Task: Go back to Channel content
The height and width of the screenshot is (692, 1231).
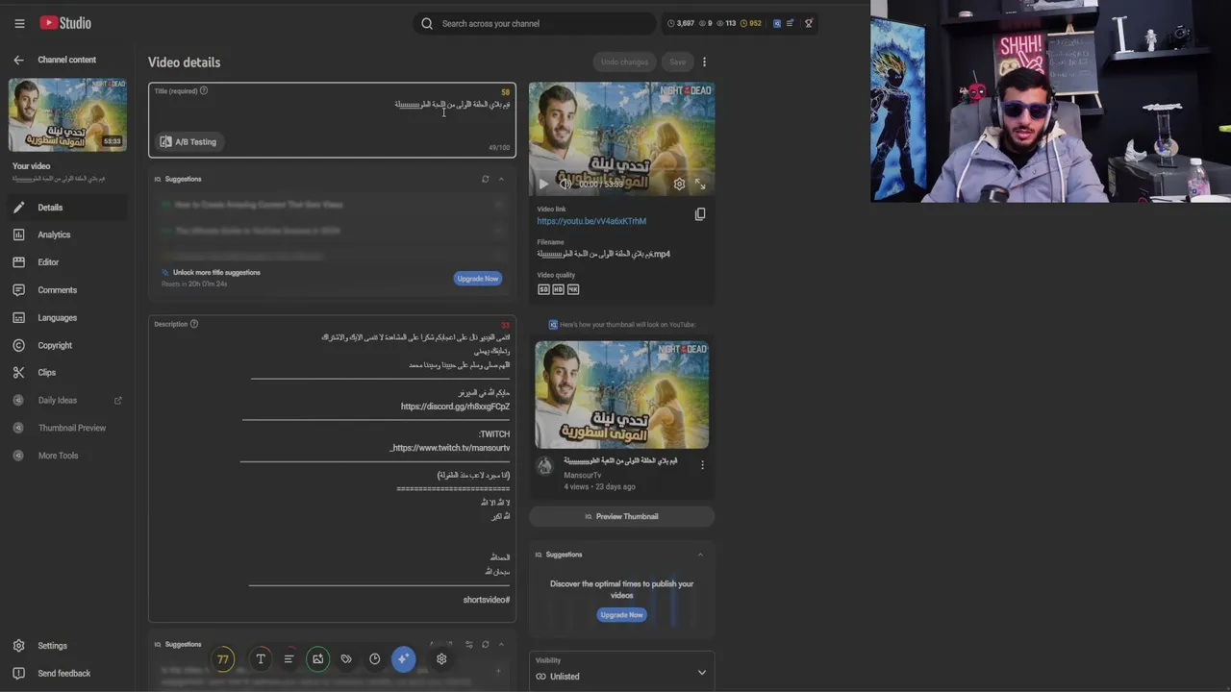Action: (18, 60)
